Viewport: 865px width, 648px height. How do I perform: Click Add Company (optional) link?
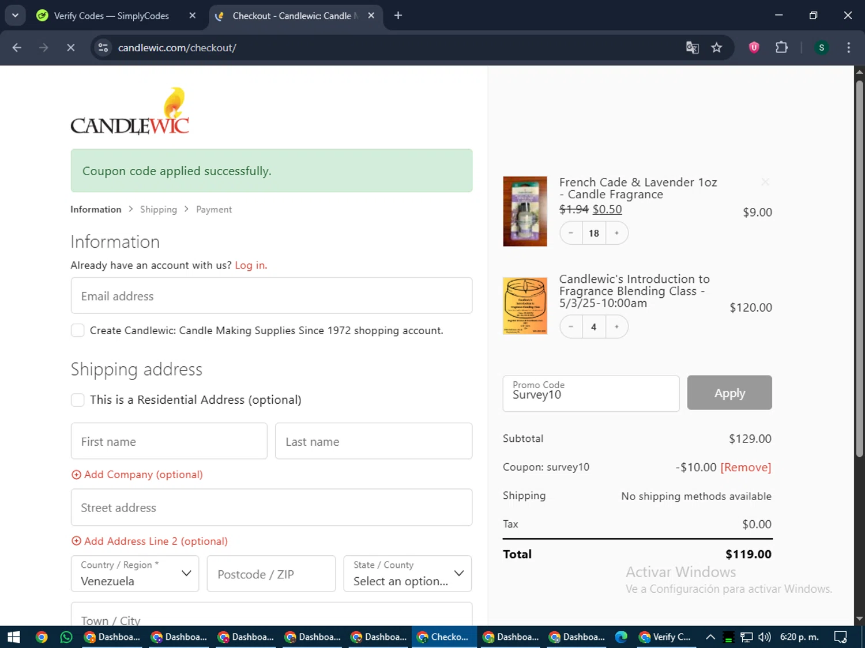[137, 475]
